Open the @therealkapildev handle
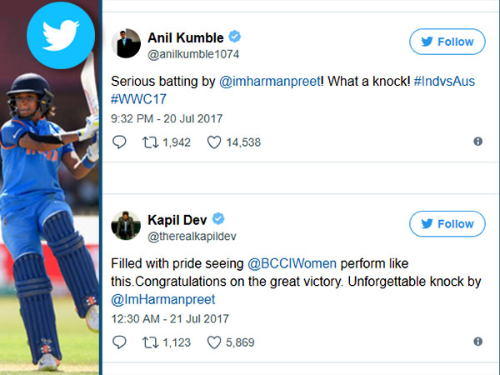 [192, 237]
